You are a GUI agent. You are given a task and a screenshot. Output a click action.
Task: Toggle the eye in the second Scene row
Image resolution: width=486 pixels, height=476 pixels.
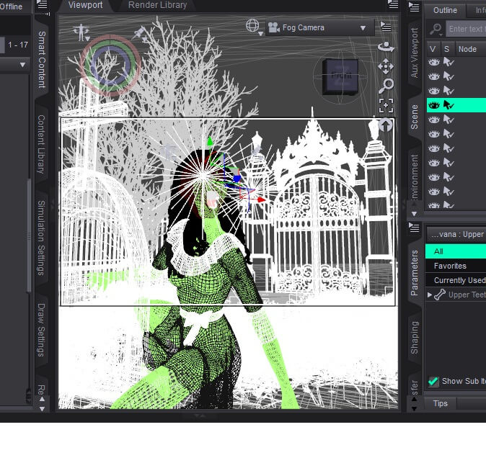click(x=433, y=76)
